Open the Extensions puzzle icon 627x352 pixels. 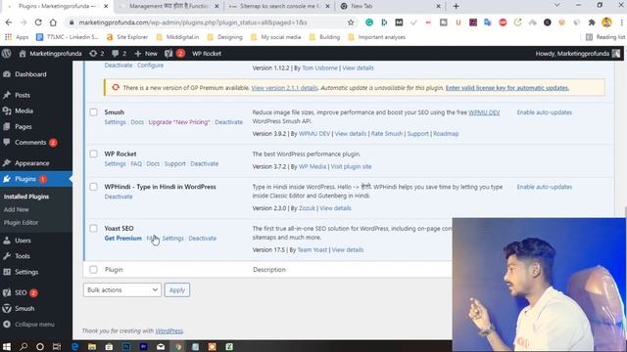[592, 22]
